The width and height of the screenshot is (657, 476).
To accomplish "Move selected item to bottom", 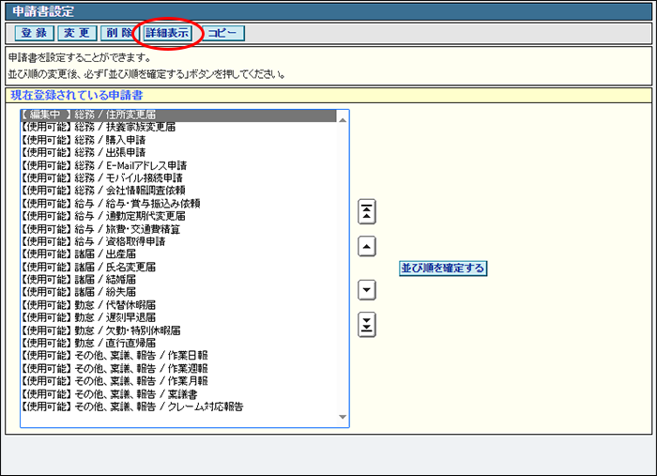I will [367, 325].
